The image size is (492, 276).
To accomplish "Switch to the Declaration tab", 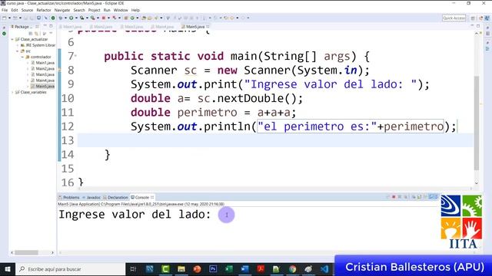I will [x=115, y=198].
